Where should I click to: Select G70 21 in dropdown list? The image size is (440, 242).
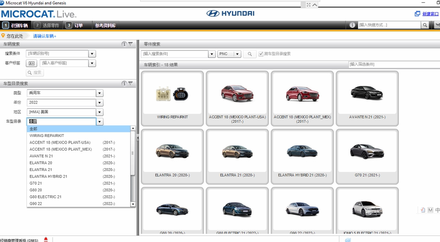pos(79,183)
